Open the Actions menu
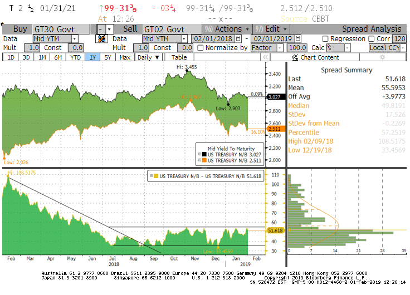 pyautogui.click(x=231, y=29)
